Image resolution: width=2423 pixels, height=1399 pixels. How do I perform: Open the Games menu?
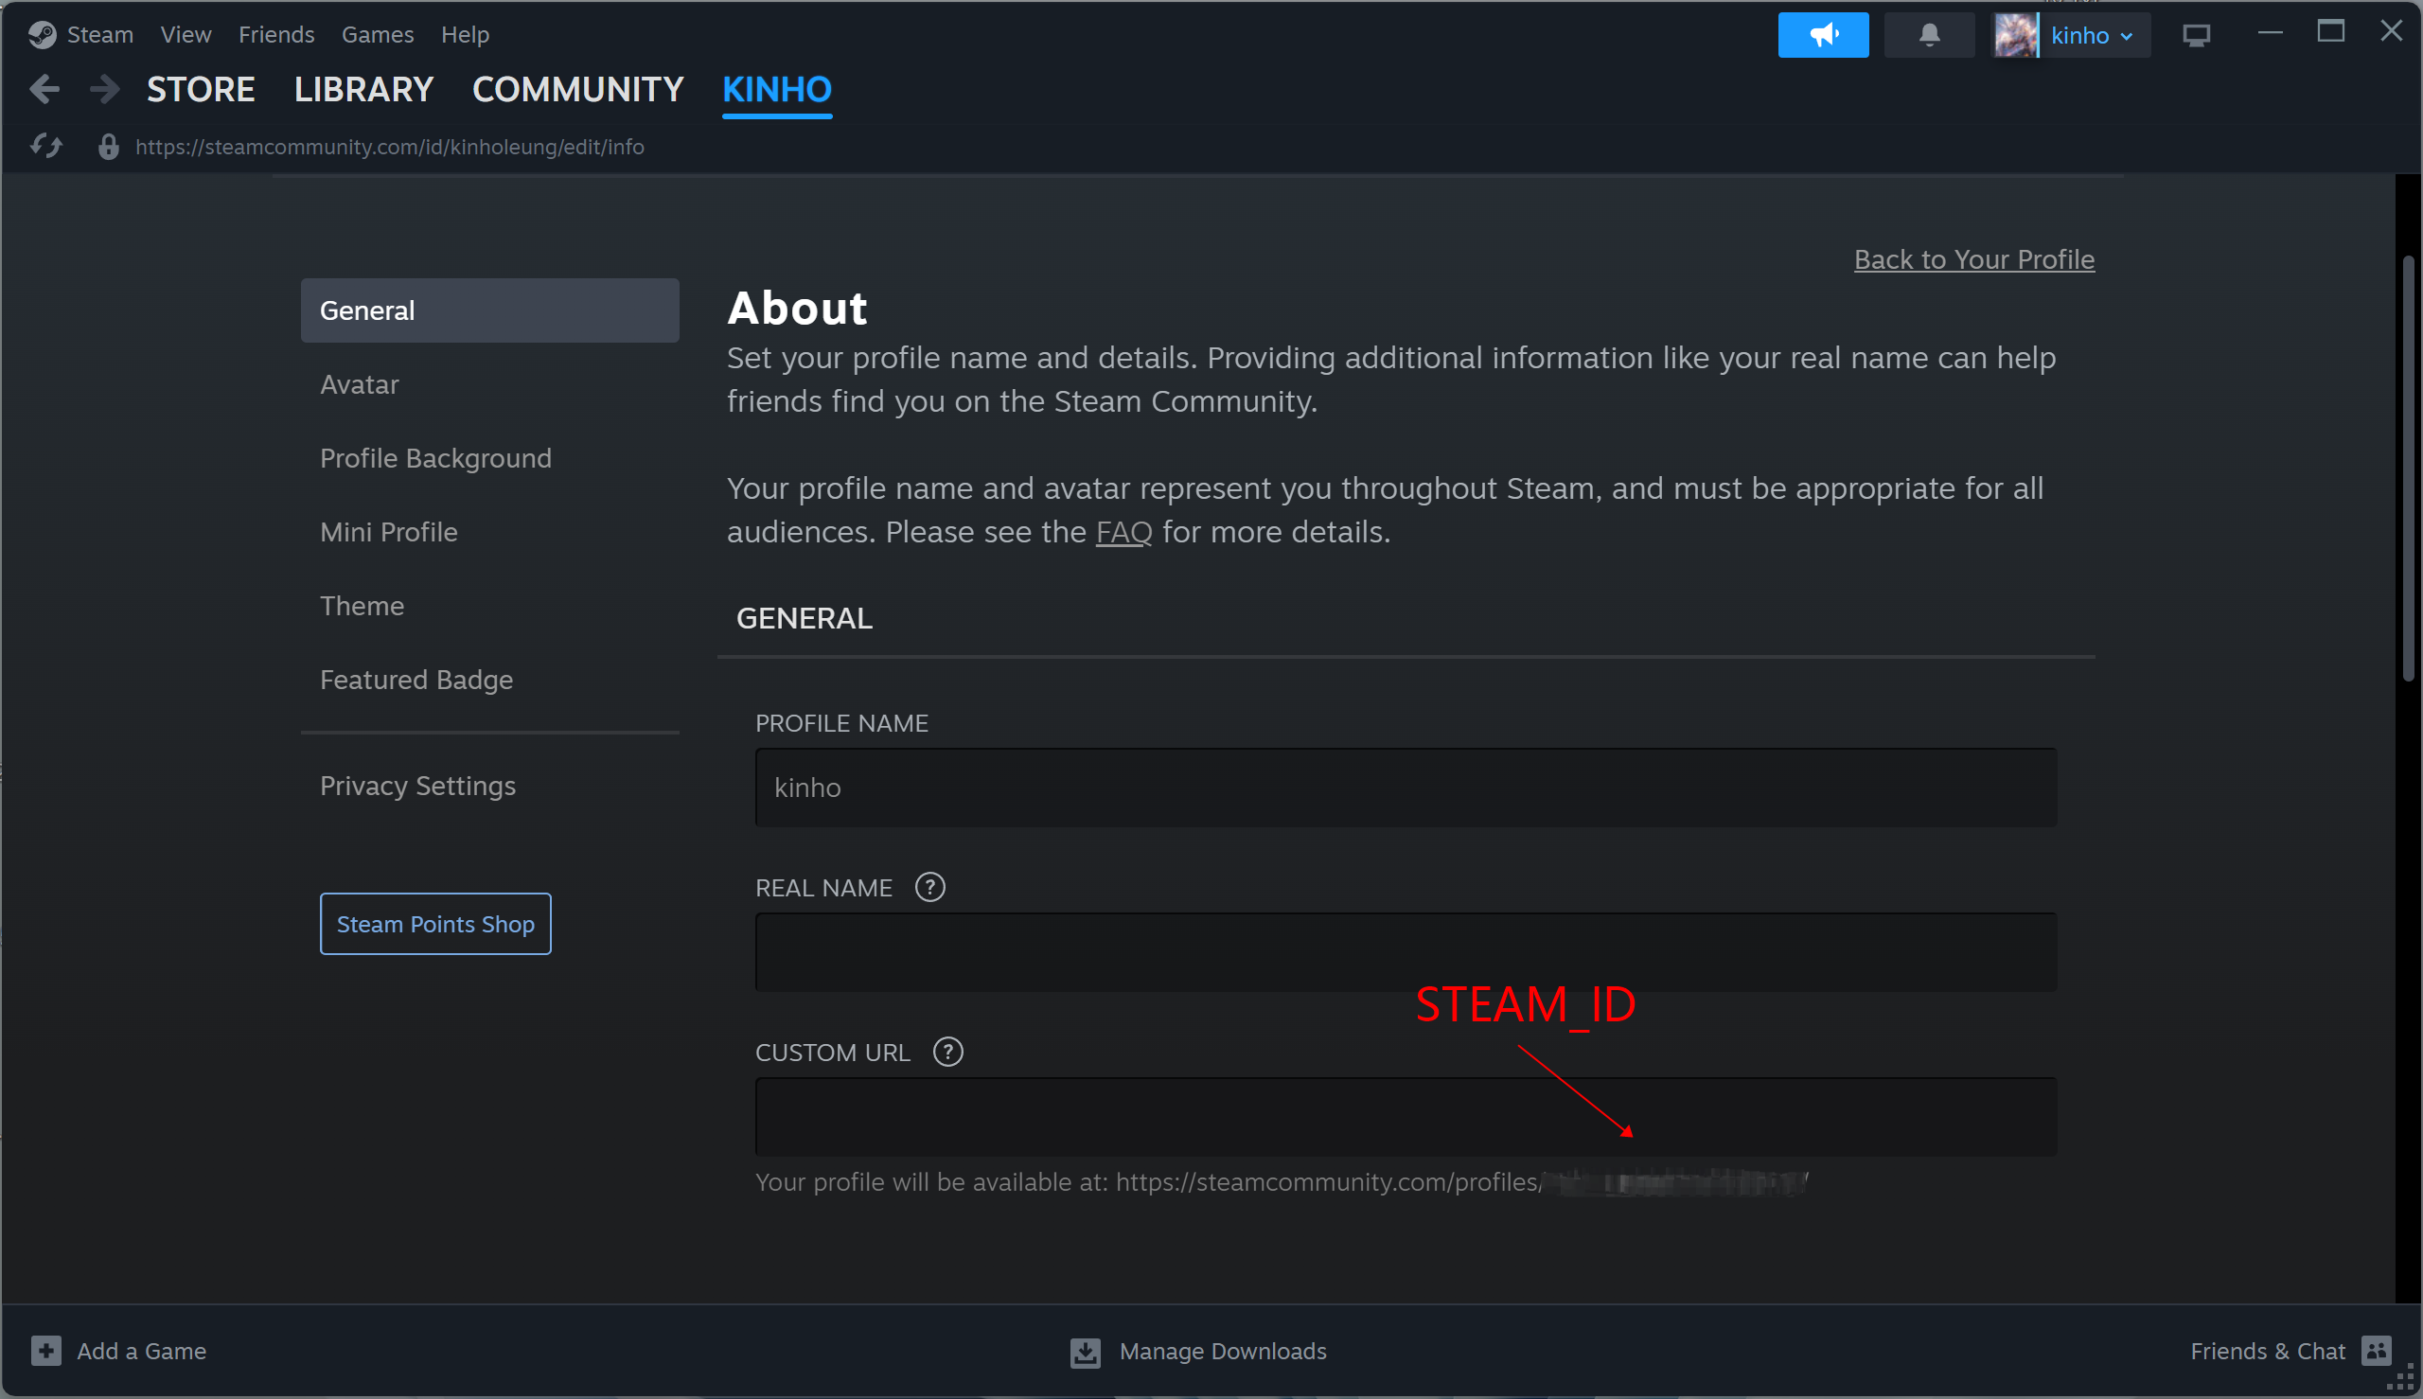[x=377, y=35]
